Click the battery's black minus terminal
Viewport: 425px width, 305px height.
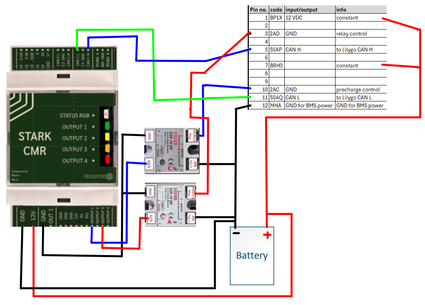[x=236, y=233]
